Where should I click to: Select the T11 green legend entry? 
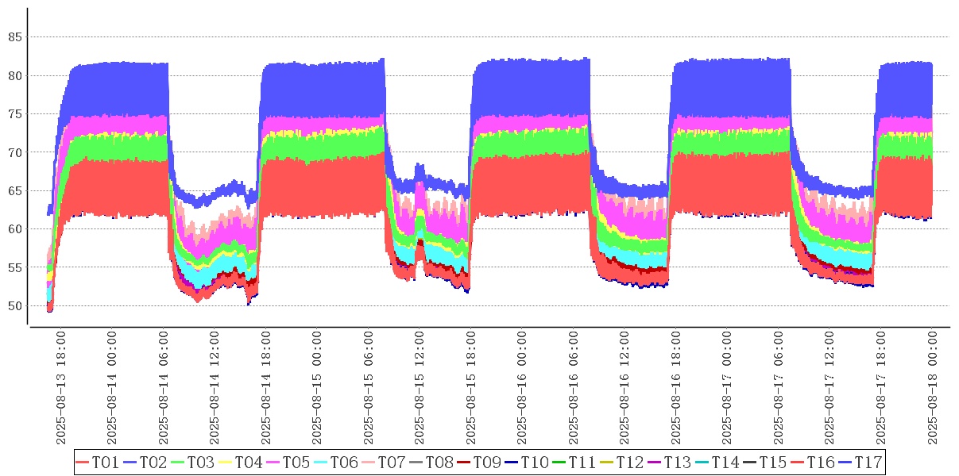pyautogui.click(x=574, y=463)
